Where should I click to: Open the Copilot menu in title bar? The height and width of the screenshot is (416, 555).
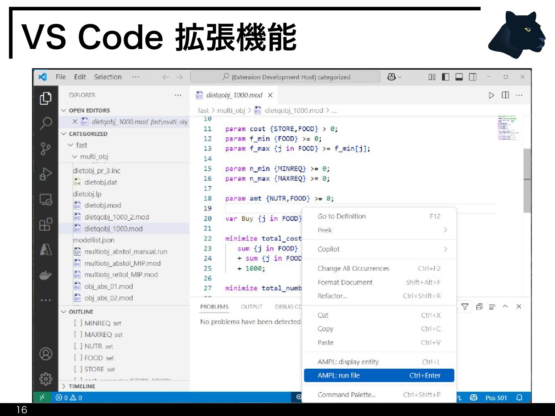(x=394, y=77)
